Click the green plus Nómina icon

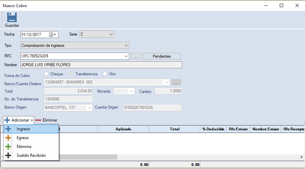pyautogui.click(x=9, y=147)
